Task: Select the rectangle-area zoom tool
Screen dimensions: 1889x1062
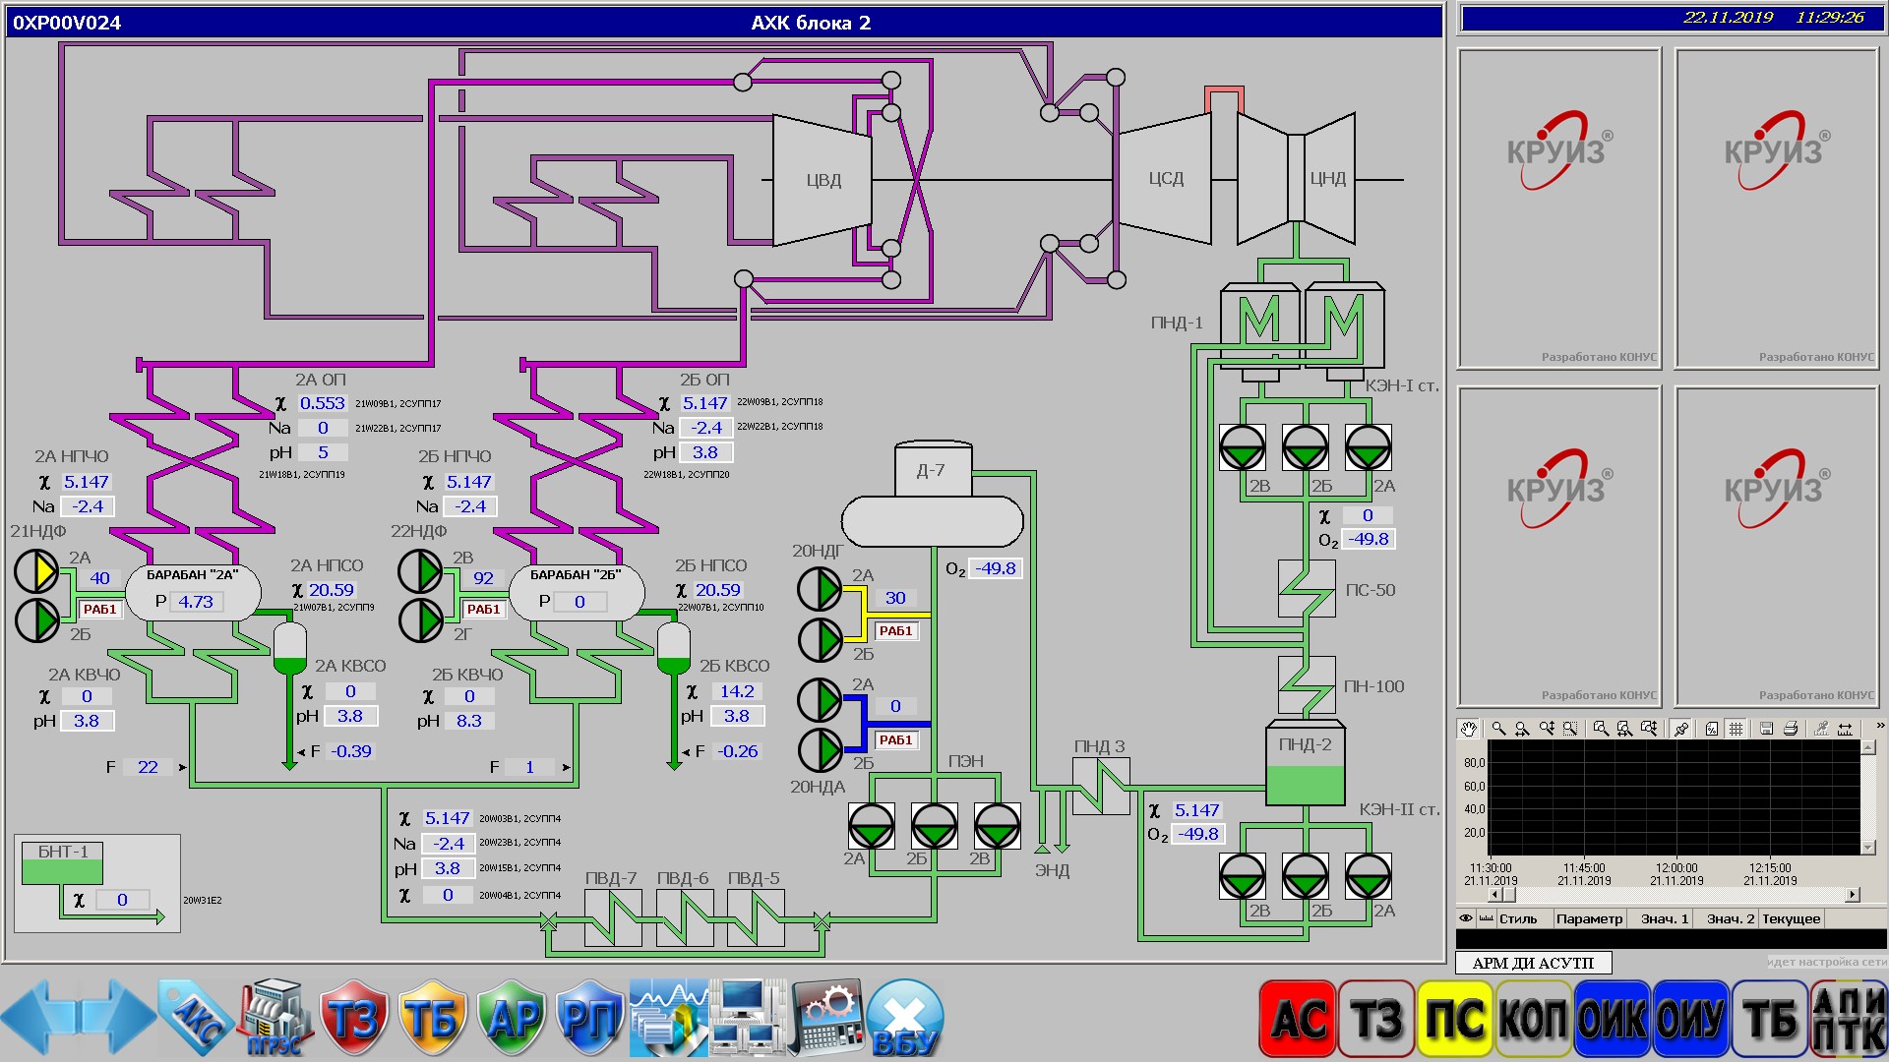Action: 1570,729
